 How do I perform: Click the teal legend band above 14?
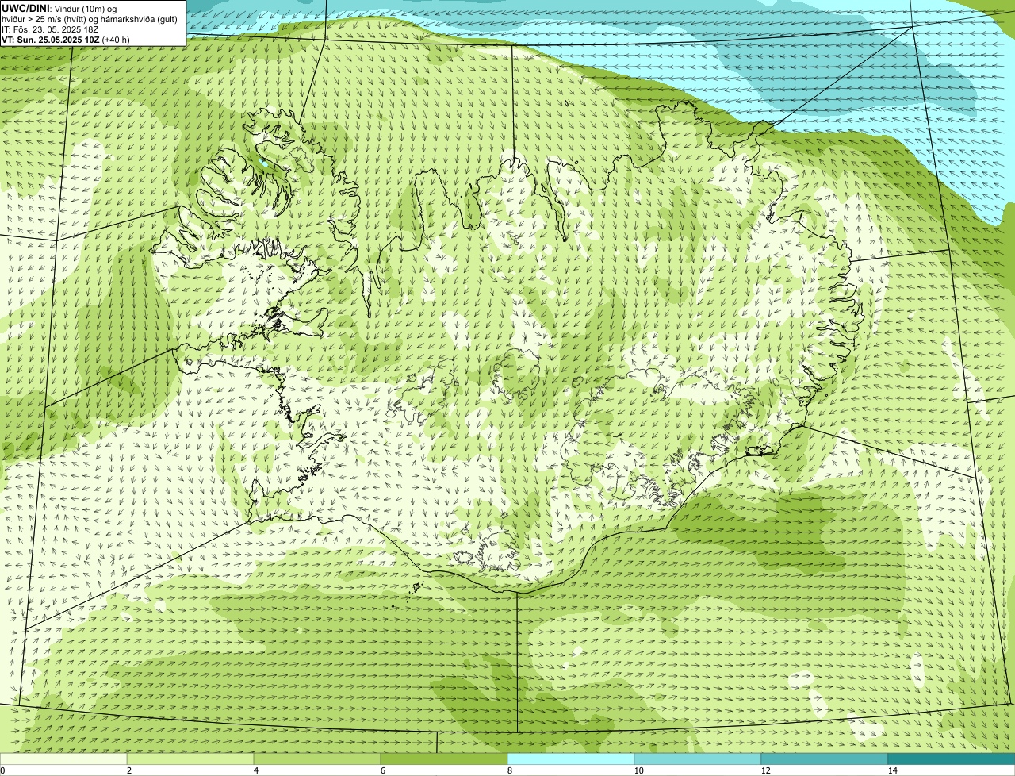pos(952,759)
